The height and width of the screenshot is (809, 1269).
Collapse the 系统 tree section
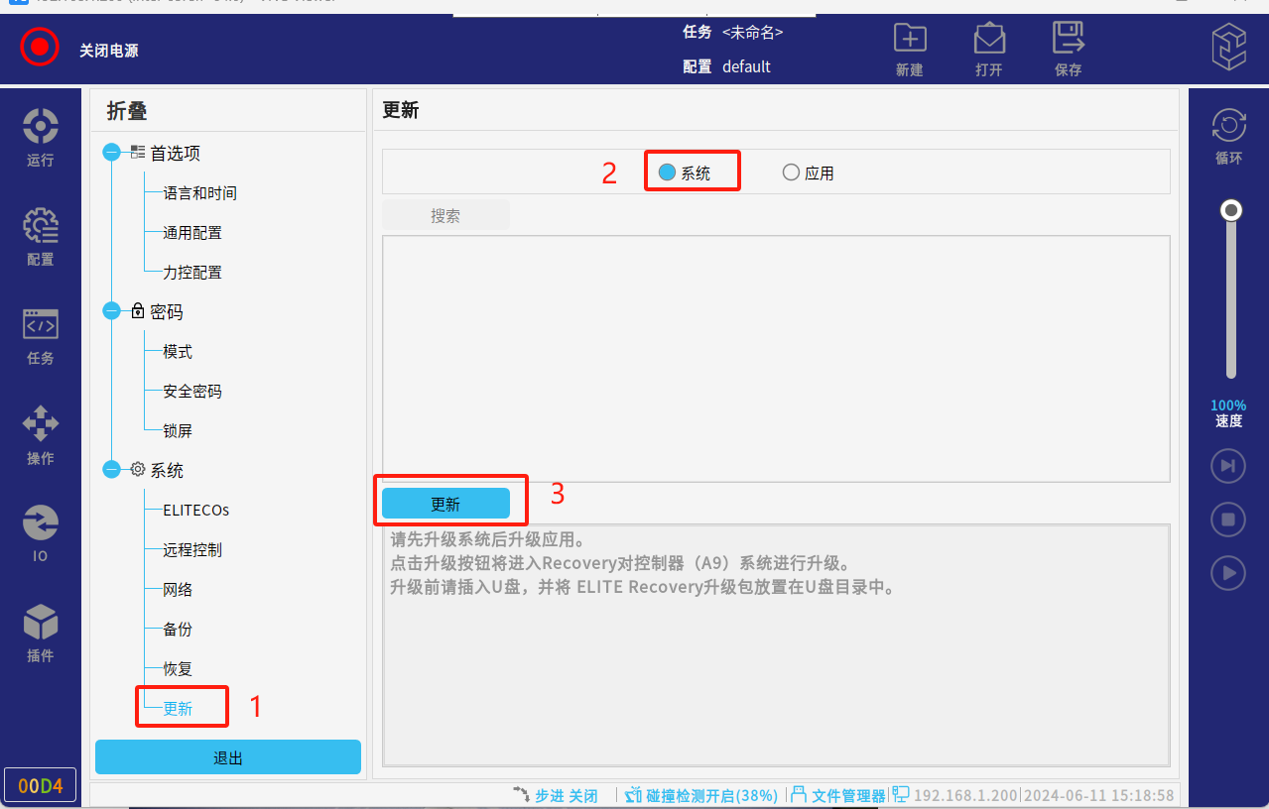(x=111, y=470)
